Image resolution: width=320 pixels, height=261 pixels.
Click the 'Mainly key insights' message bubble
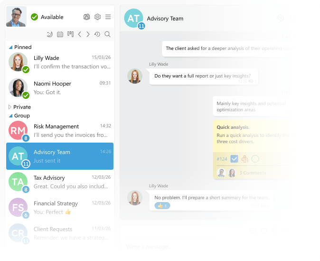pyautogui.click(x=253, y=106)
